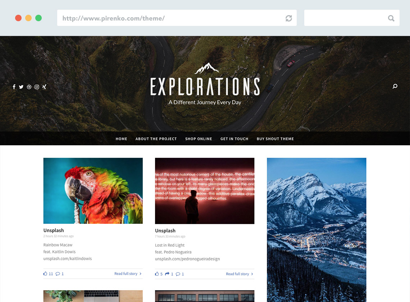Click browser search field magnifier icon
This screenshot has height=302, width=410.
pos(391,18)
